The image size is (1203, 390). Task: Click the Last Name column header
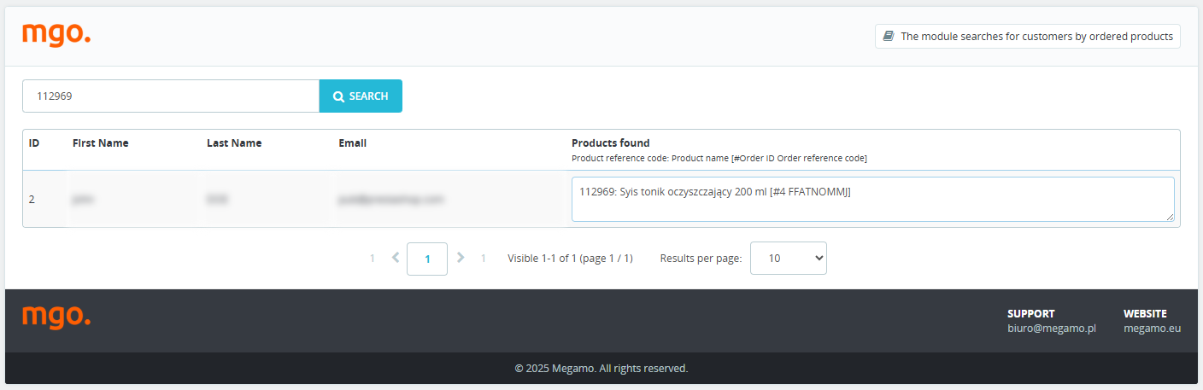[x=234, y=143]
